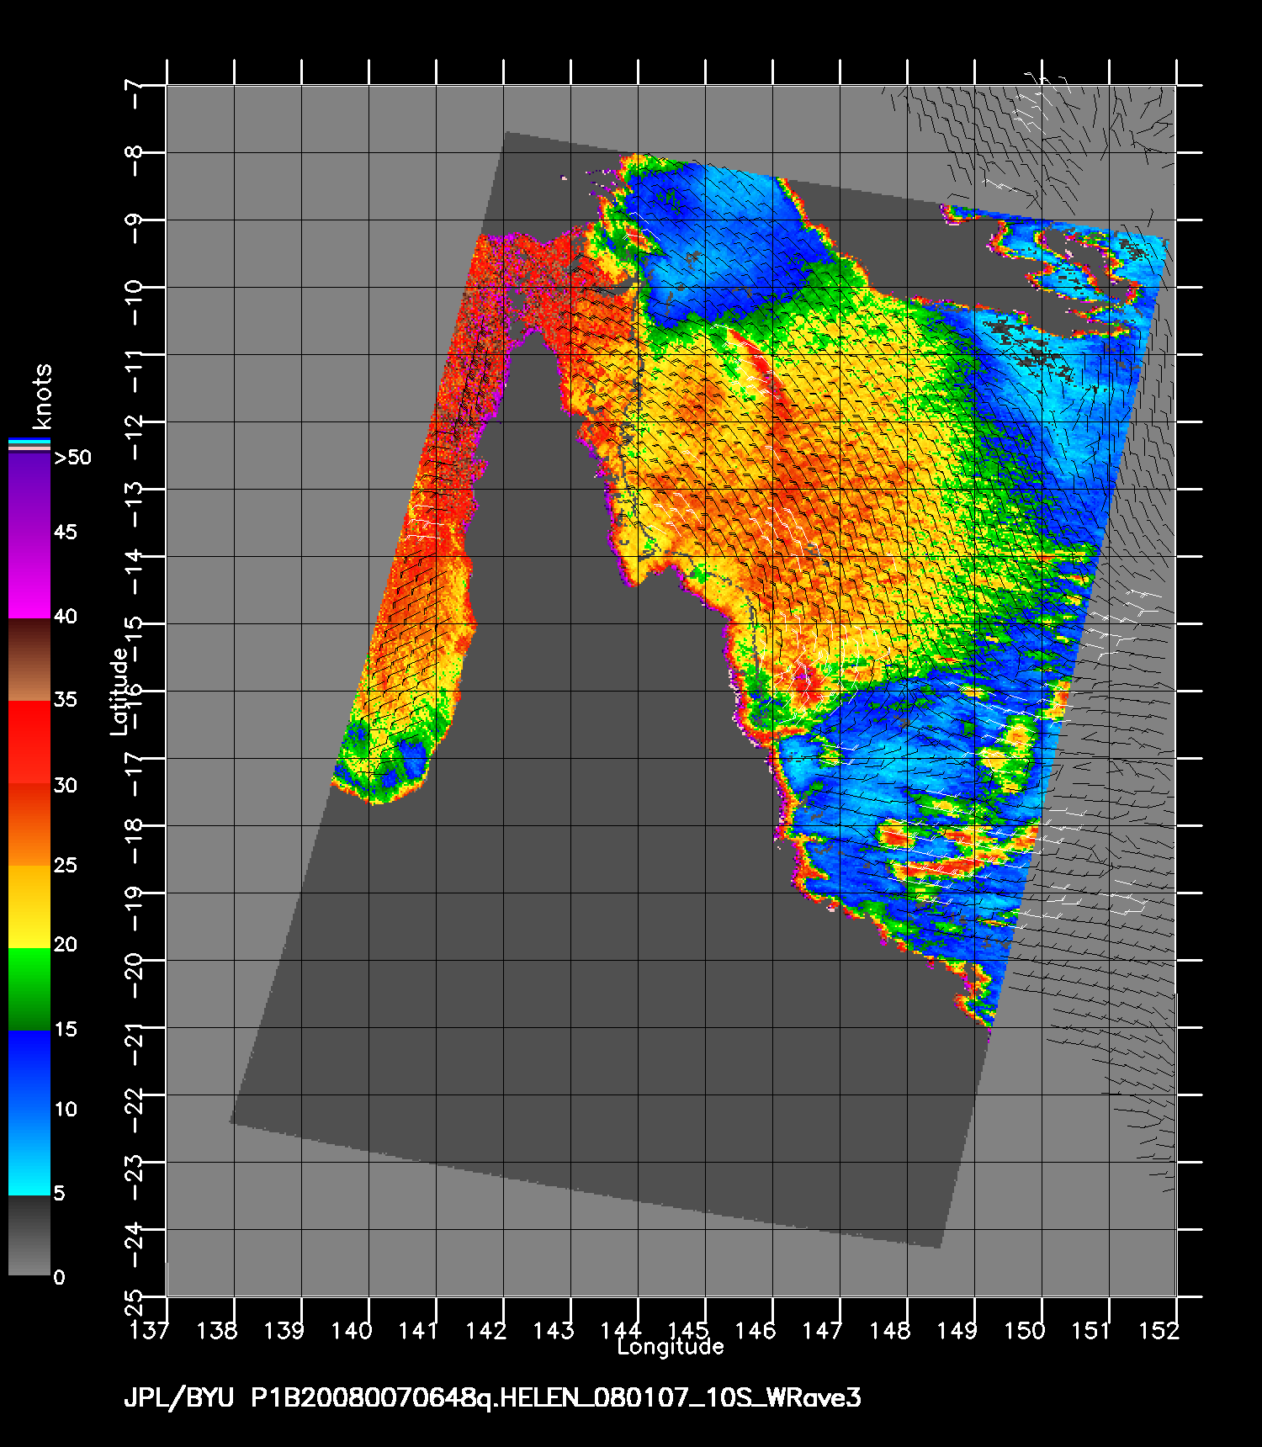Click the '25' color scale label

pyautogui.click(x=66, y=865)
